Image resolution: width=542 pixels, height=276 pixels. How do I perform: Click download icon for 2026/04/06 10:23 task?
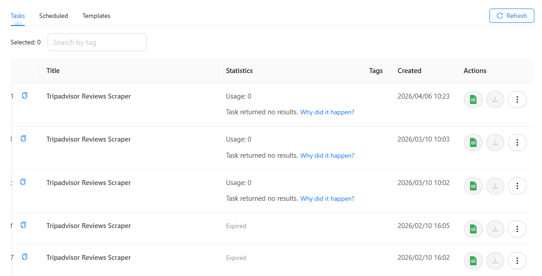[495, 99]
